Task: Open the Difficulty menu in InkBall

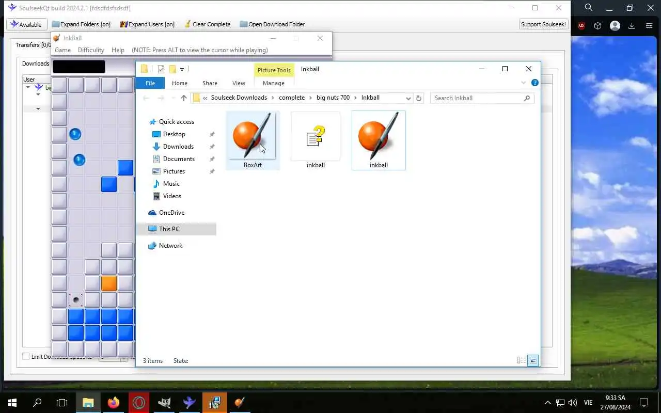Action: 91,50
